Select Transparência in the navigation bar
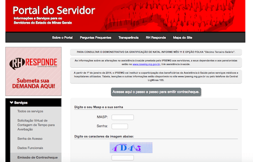Image resolution: width=253 pixels, height=162 pixels. pyautogui.click(x=129, y=37)
